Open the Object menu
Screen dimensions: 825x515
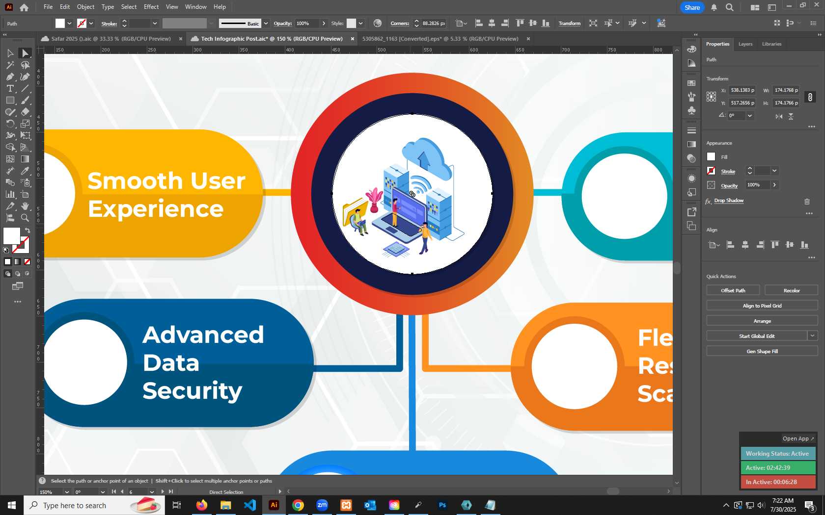coord(85,7)
